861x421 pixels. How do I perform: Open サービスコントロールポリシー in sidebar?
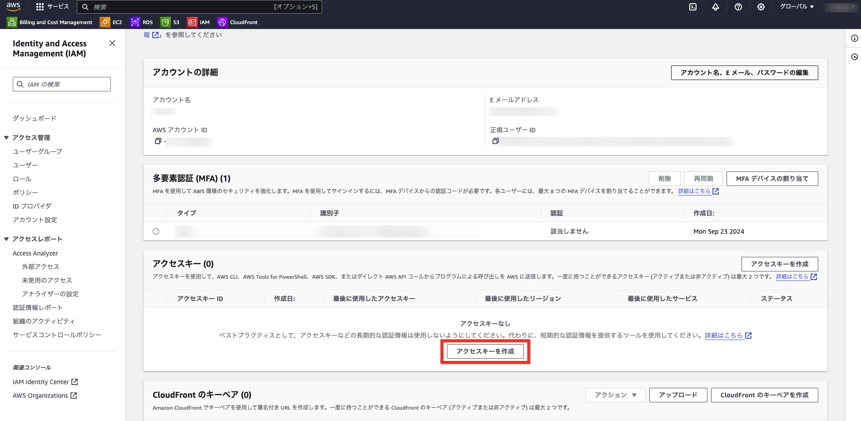coord(57,335)
